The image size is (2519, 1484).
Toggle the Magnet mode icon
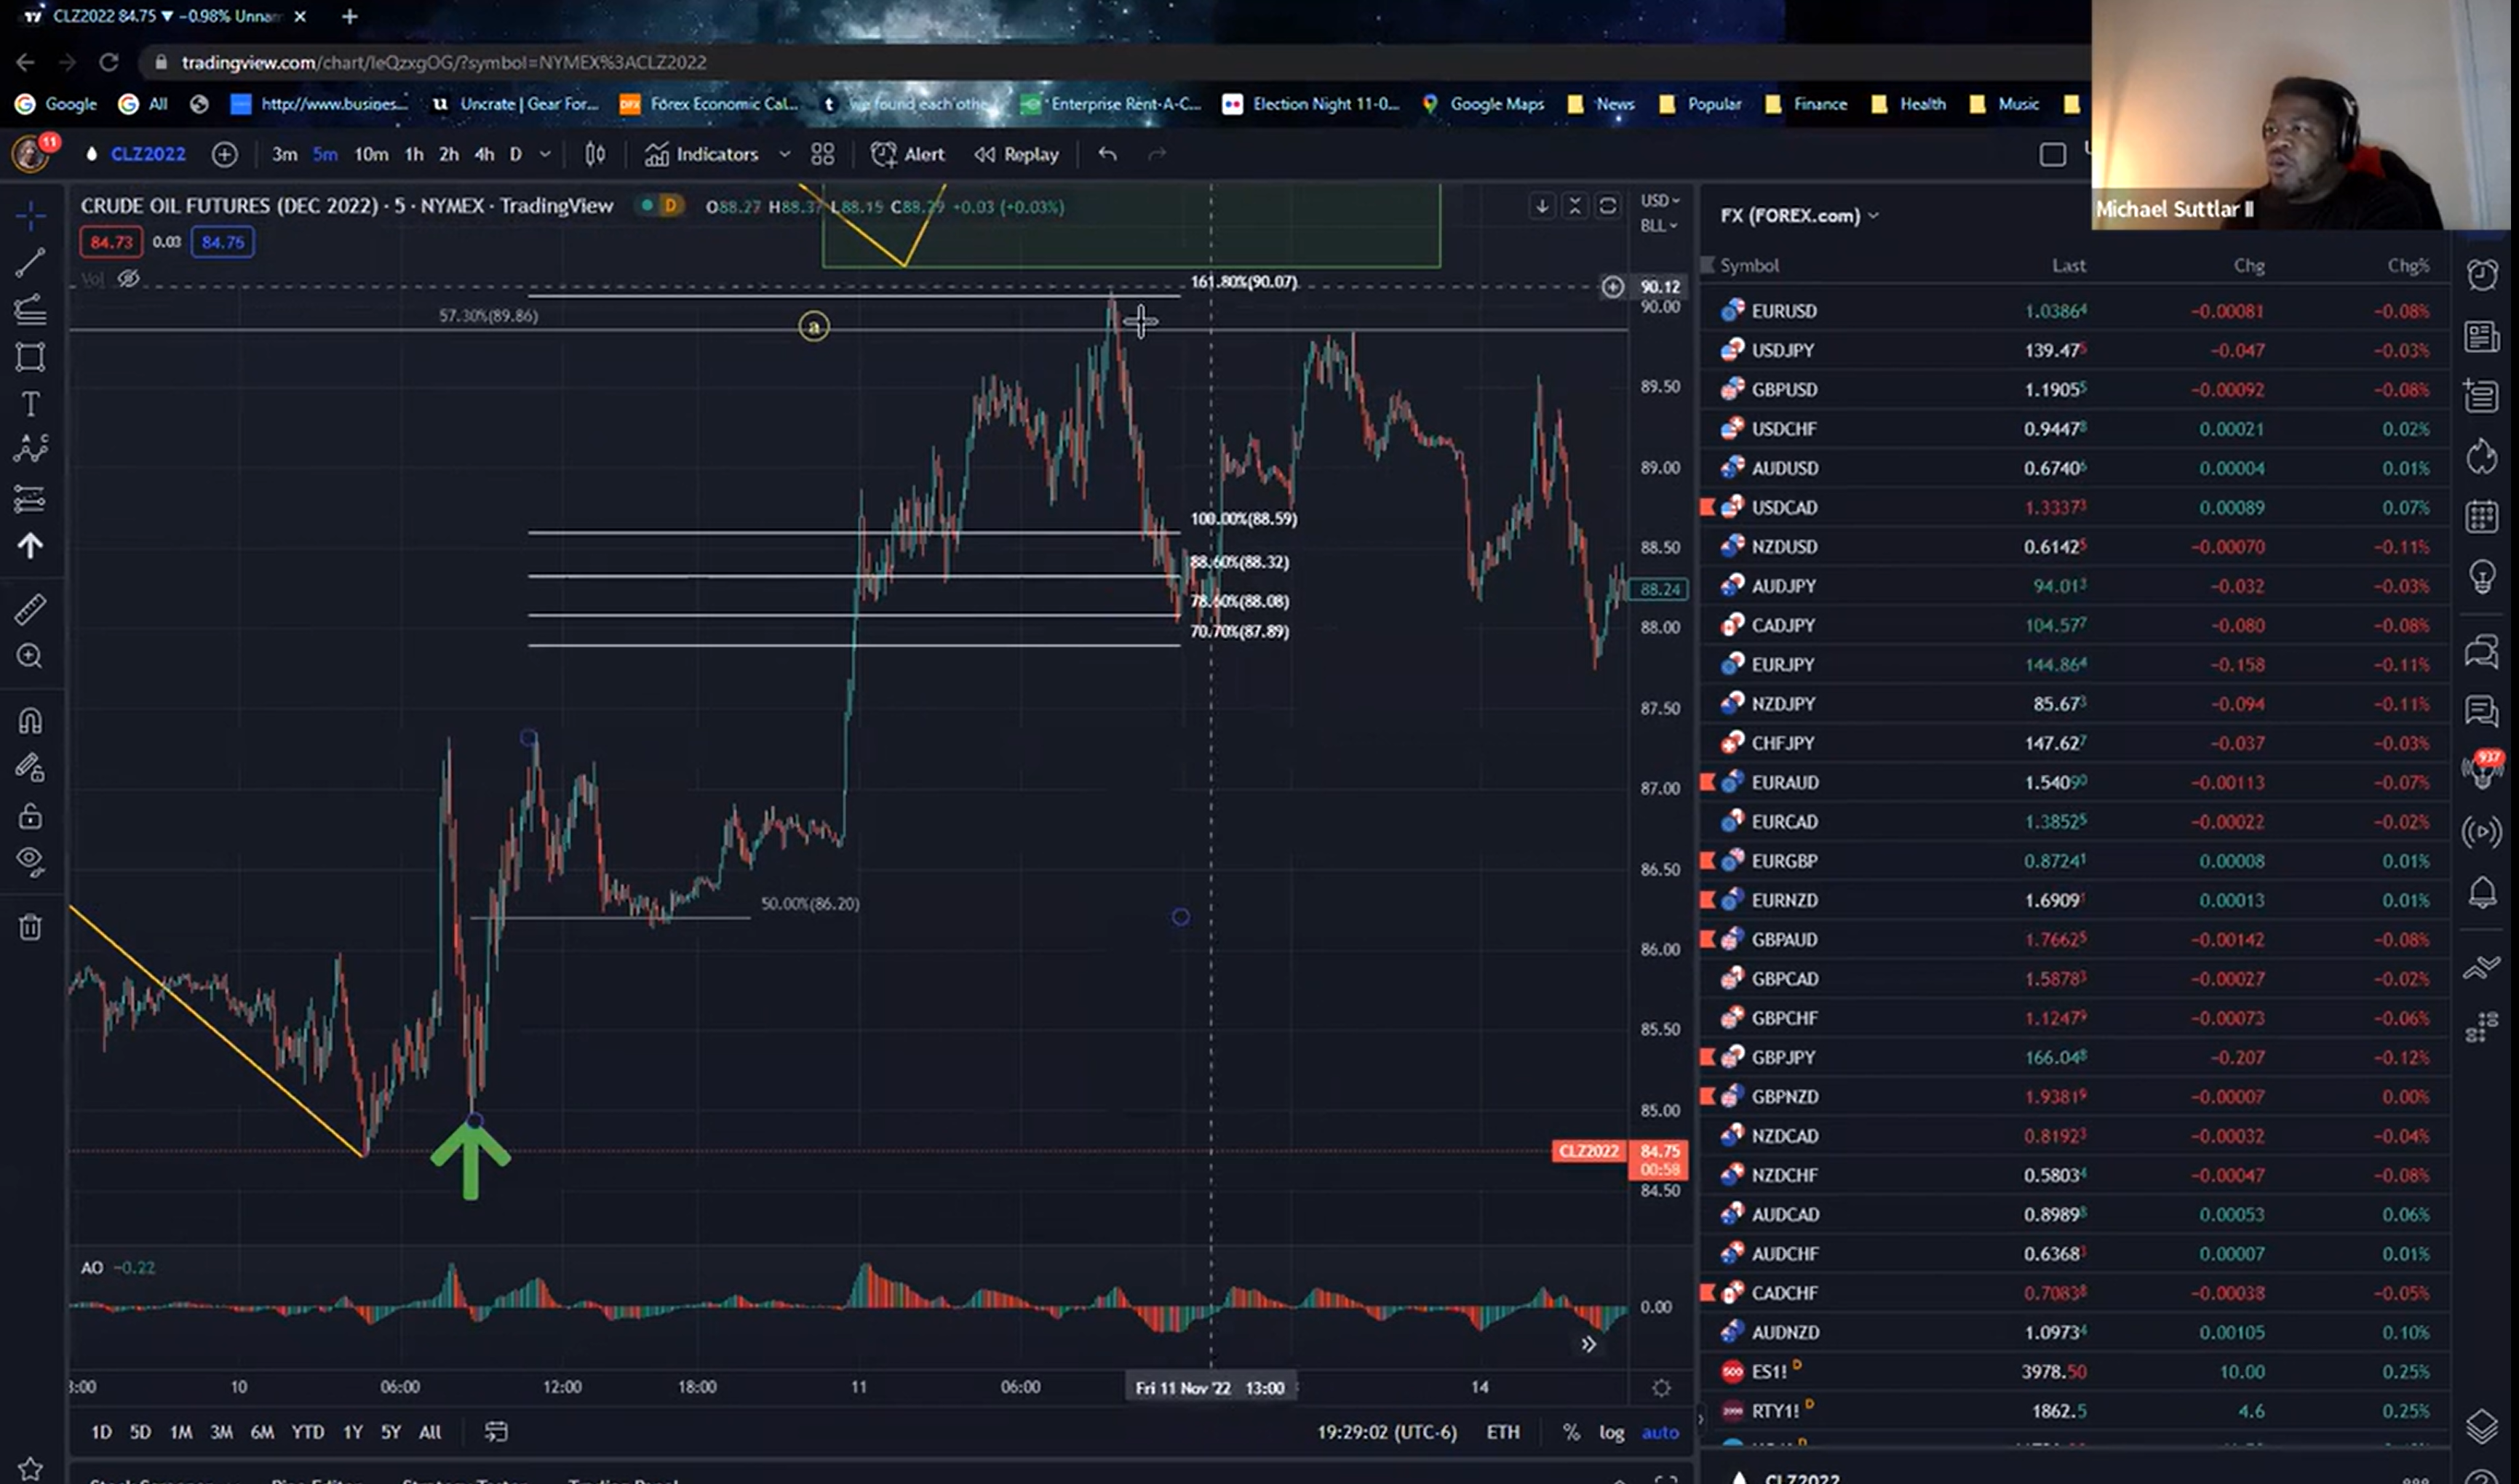(x=30, y=721)
